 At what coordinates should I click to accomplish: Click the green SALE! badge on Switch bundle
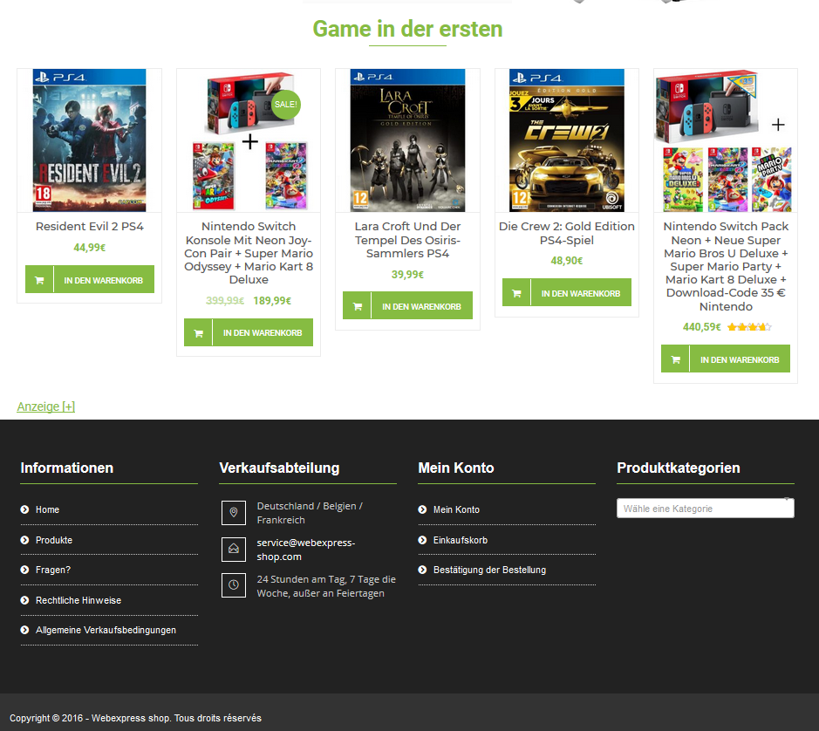286,104
